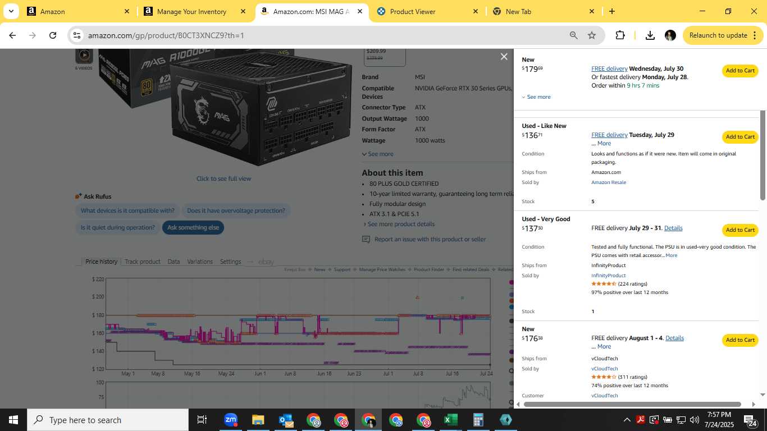Viewport: 767px width, 431px height.
Task: Ask Rufus: What devices is it compatible with?
Action: (127, 210)
